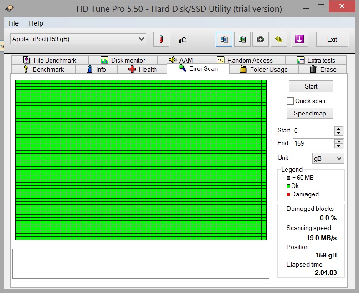
Task: Click the End value input field
Action: 313,143
